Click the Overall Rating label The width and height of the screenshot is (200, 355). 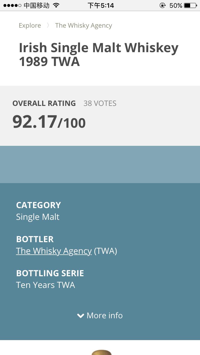point(44,103)
